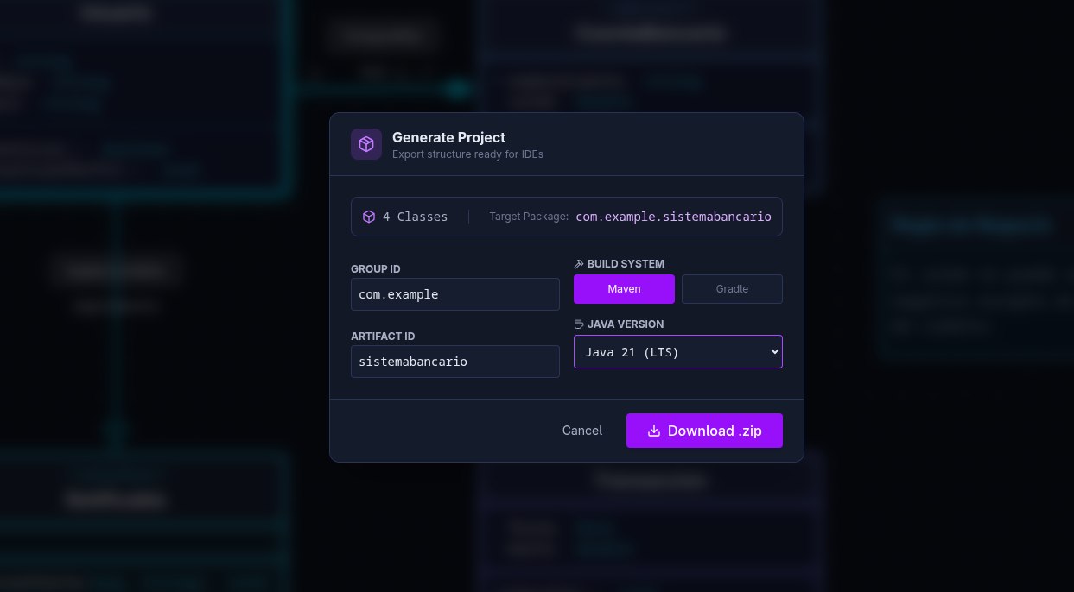The width and height of the screenshot is (1074, 592).
Task: Click into the Artifact ID sistemabancario field
Action: coord(454,362)
